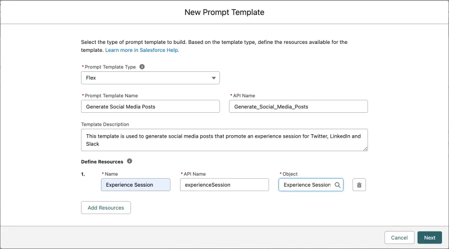The image size is (449, 249).
Task: Click the Prompt Template Type info icon
Action: tap(142, 66)
